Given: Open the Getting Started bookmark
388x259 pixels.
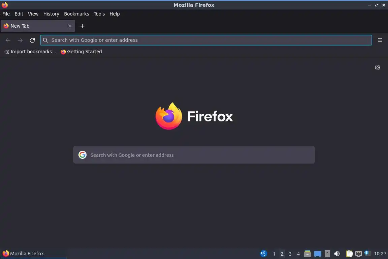Looking at the screenshot, I should pyautogui.click(x=81, y=52).
